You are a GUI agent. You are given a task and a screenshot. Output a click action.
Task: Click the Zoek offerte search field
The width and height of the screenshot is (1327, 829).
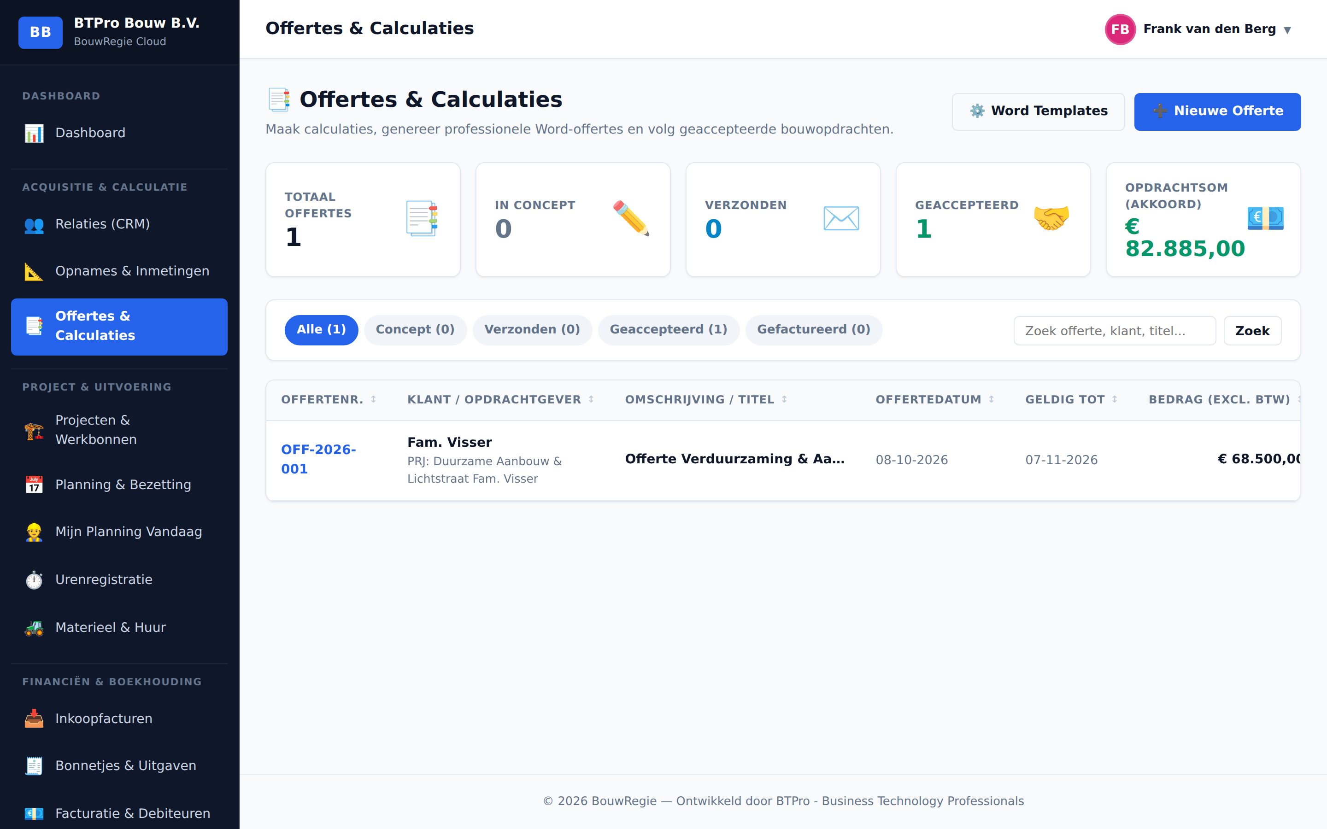click(1114, 331)
